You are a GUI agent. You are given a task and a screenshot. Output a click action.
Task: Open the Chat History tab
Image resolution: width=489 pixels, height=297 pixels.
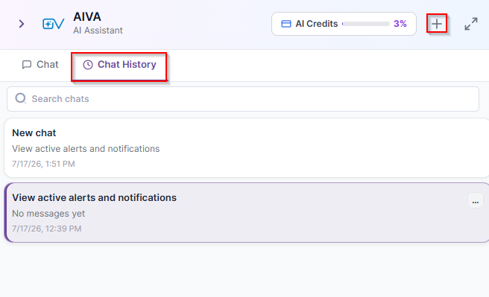pos(119,65)
